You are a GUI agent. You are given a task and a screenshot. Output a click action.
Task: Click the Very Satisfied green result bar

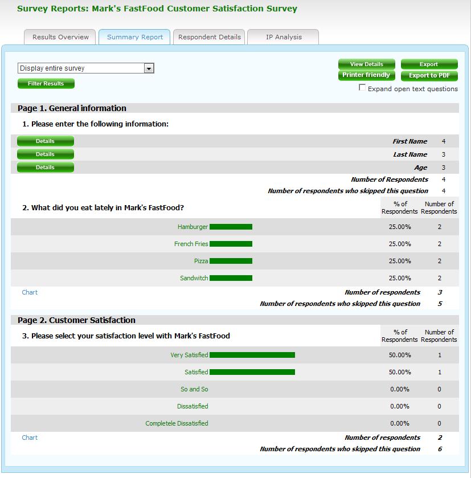(252, 355)
